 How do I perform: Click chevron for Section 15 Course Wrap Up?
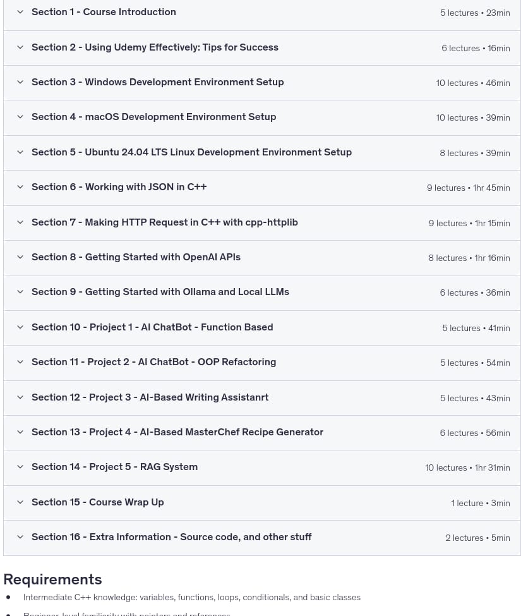coord(20,502)
